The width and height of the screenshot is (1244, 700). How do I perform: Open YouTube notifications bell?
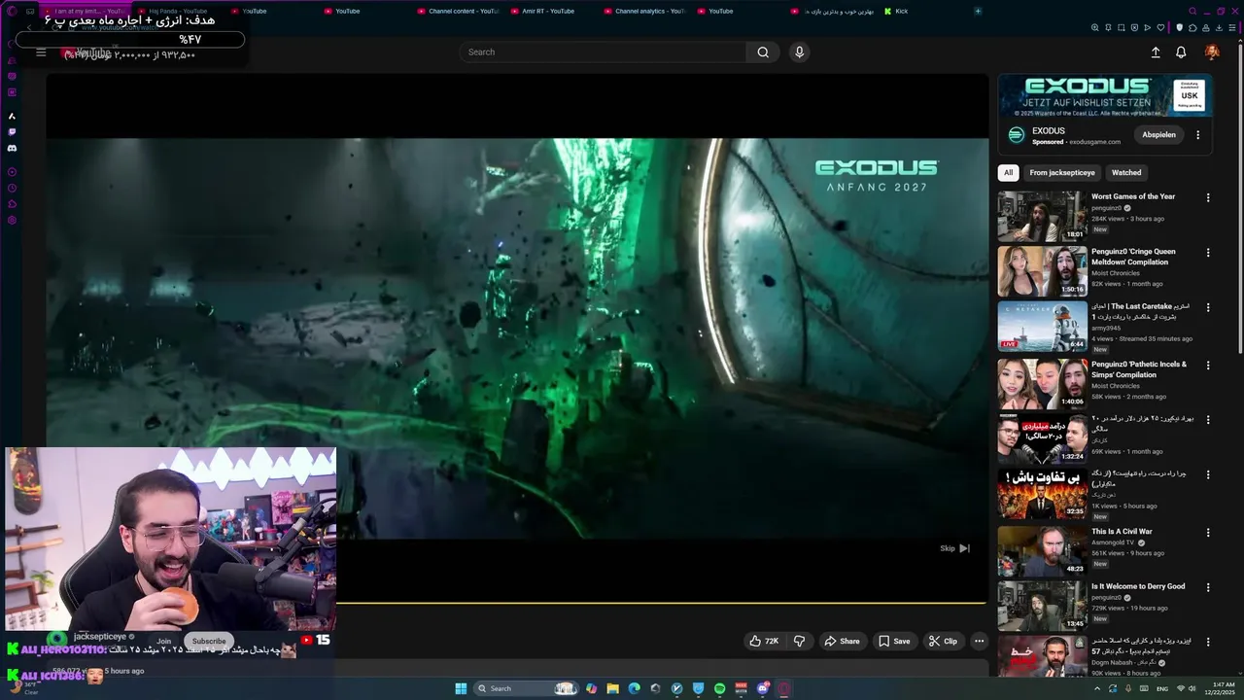pyautogui.click(x=1181, y=52)
